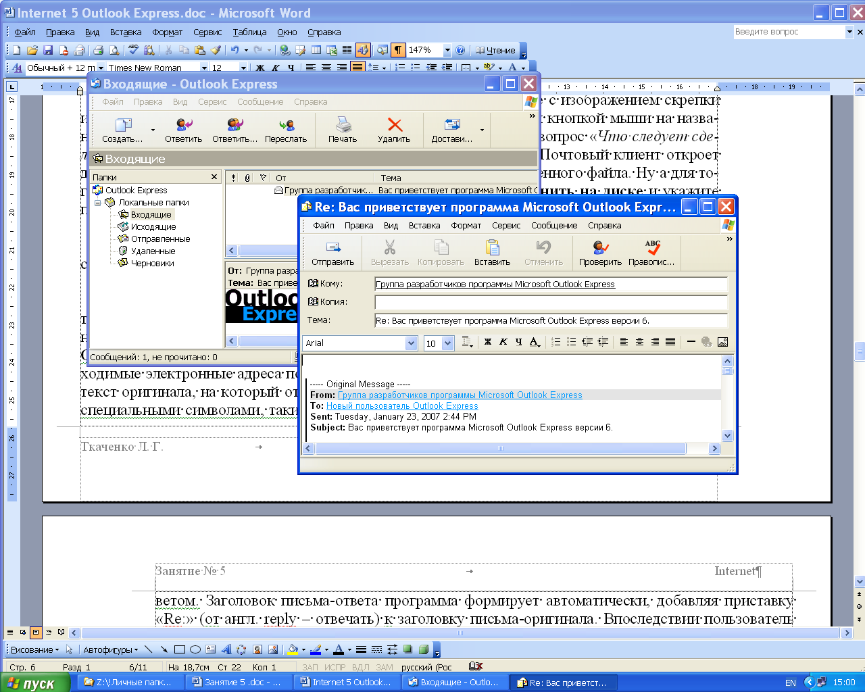
Task: Insert horizontal line in the reply format toolbar
Action: 691,342
